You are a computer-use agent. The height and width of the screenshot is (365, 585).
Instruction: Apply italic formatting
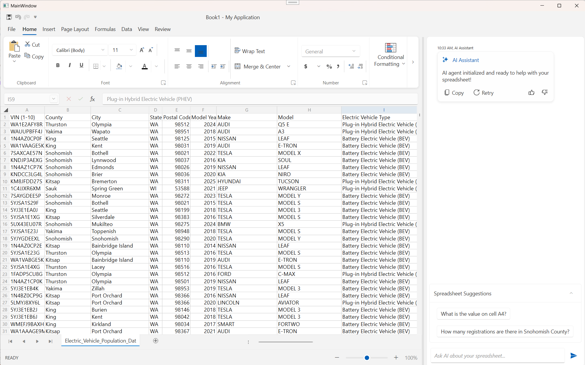pyautogui.click(x=70, y=65)
